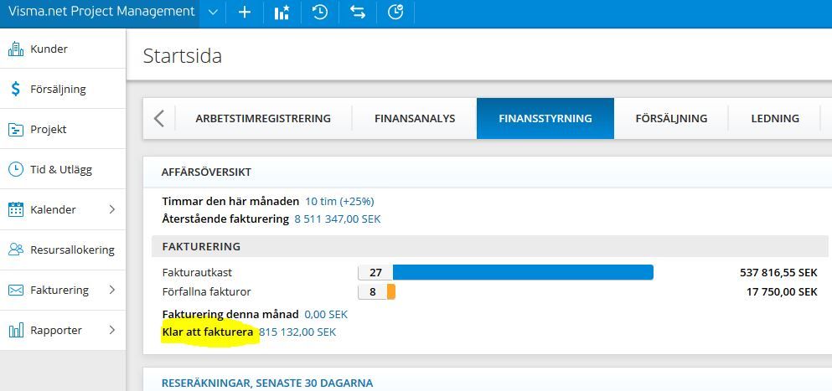Open Tid & Utlägg in the sidebar
The width and height of the screenshot is (832, 391).
(x=61, y=170)
